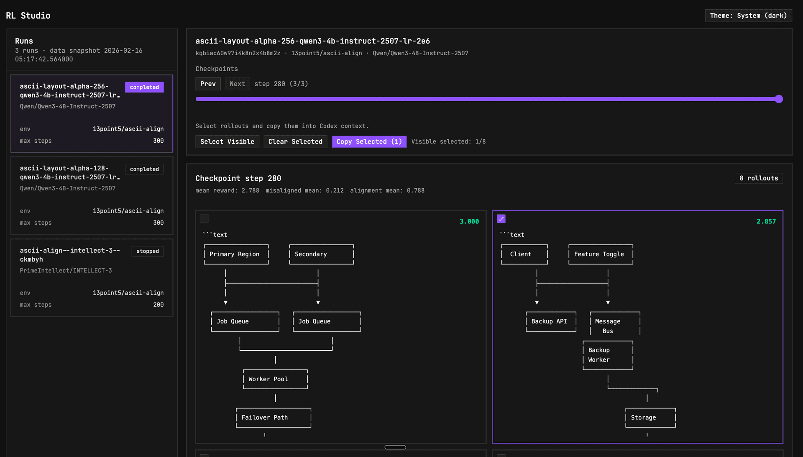The height and width of the screenshot is (457, 803).
Task: Click the horizontal resize handle below rollouts
Action: click(395, 447)
